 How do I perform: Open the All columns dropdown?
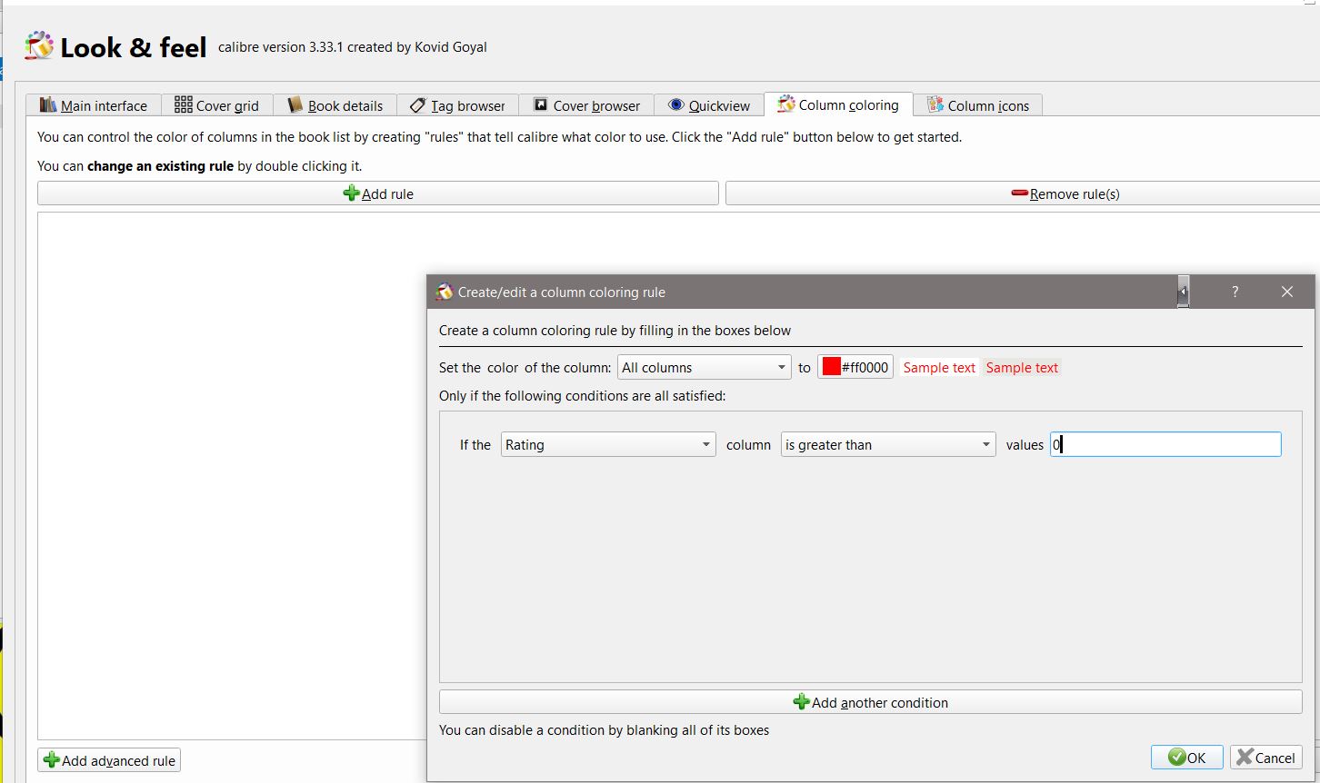tap(705, 368)
